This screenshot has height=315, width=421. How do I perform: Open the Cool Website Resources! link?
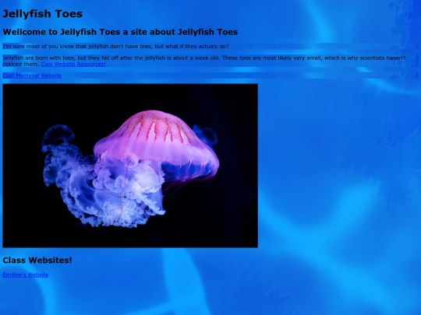[73, 64]
